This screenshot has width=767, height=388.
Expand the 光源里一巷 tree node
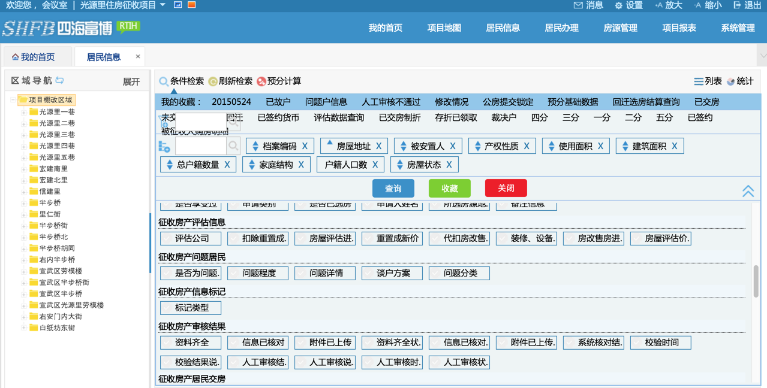coord(24,112)
